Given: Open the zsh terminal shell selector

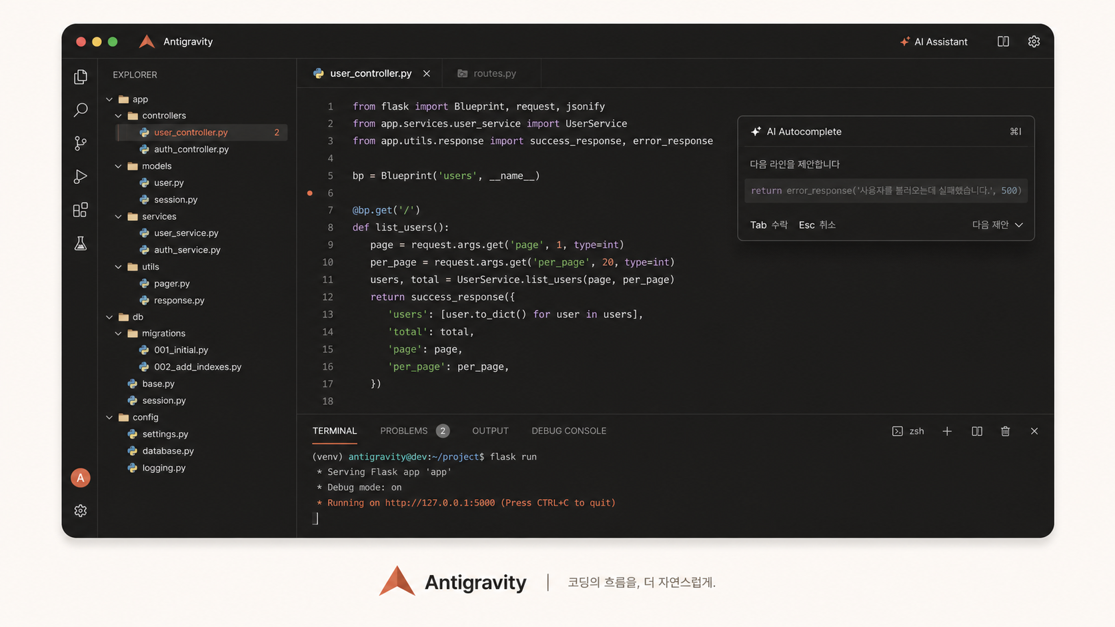Looking at the screenshot, I should click(908, 431).
